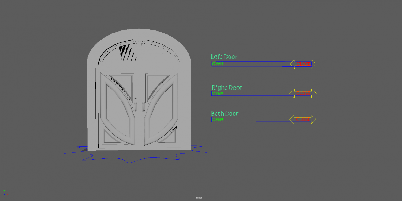Click the CLOSE text inside the Left Door arrow
Image resolution: width=402 pixels, height=201 pixels.
[303, 64]
